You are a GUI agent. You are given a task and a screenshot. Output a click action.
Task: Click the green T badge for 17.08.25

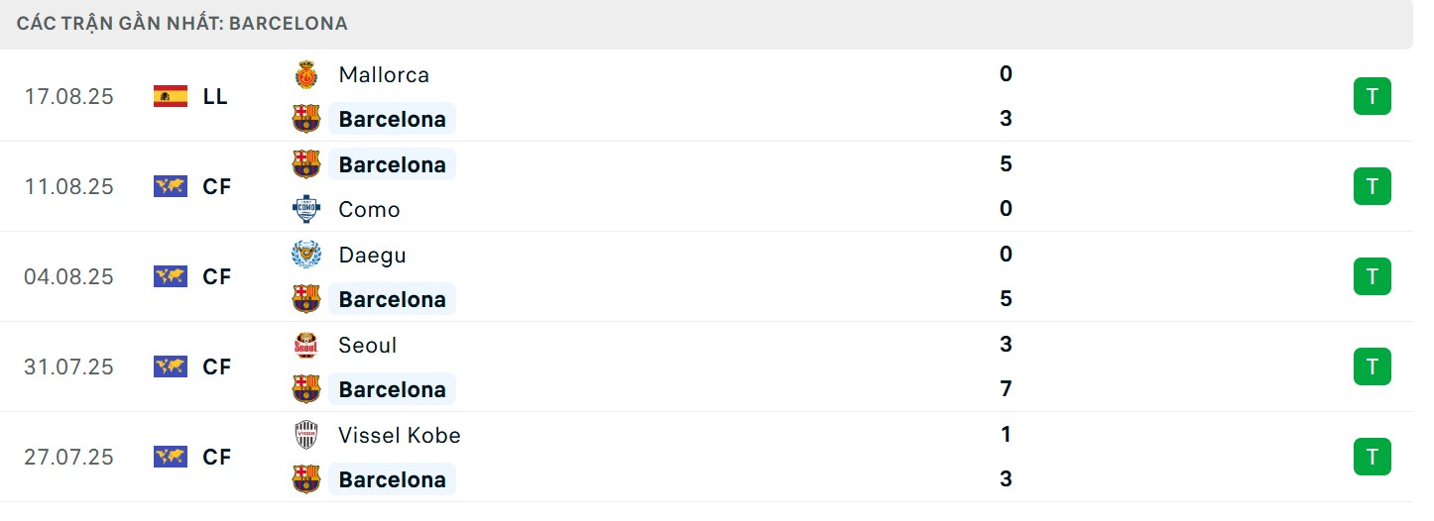(x=1372, y=97)
